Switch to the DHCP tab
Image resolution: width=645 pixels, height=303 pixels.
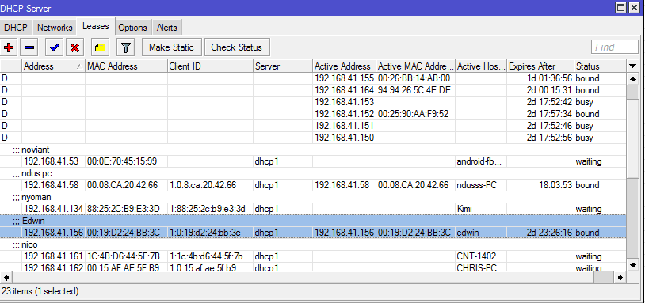pyautogui.click(x=16, y=28)
